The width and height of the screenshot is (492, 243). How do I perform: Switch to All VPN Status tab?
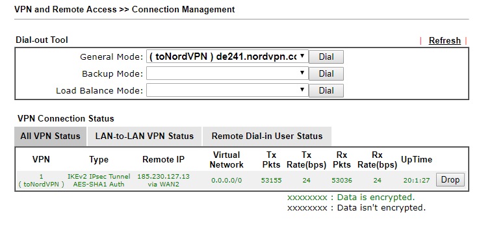(50, 136)
